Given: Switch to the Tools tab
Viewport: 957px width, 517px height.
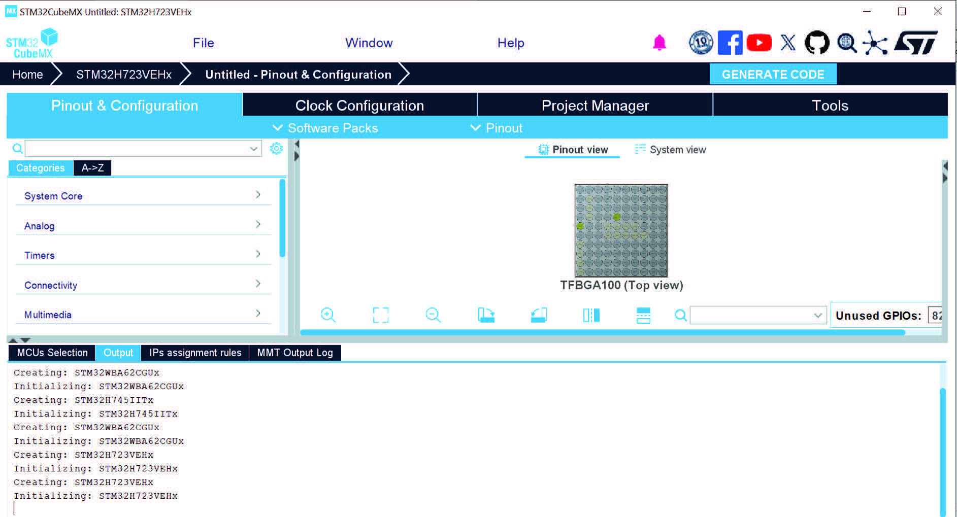Looking at the screenshot, I should (830, 105).
